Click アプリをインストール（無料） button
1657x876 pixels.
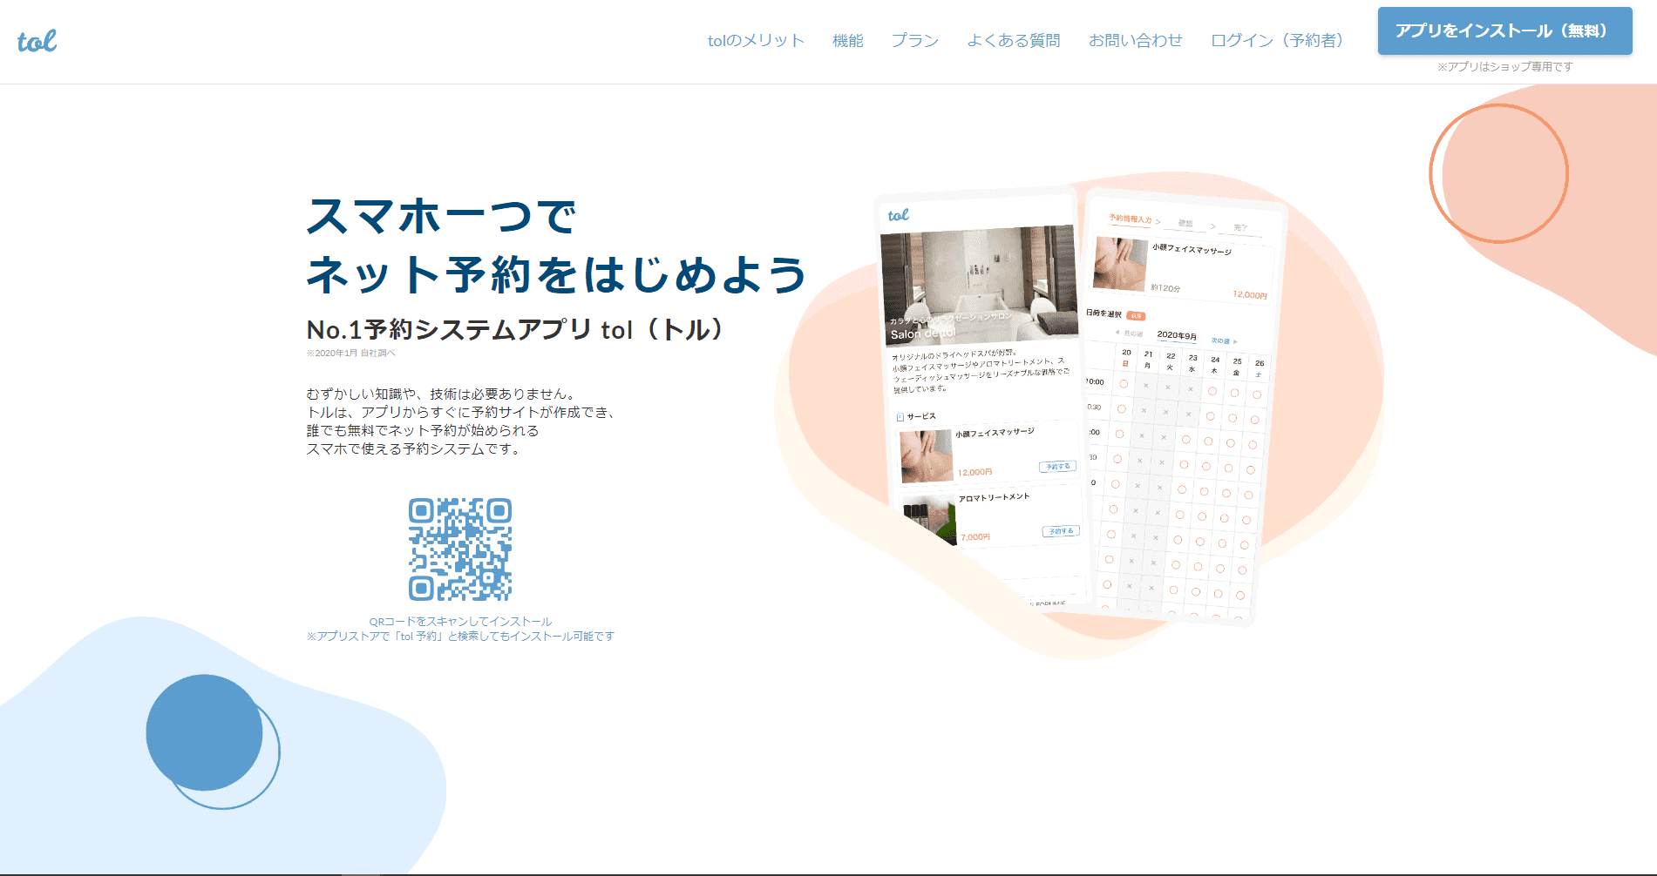(x=1504, y=30)
